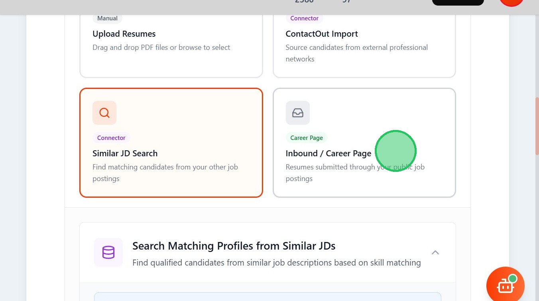Screen dimensions: 539x301
Task: Click the green Career Page badge
Action: click(307, 138)
